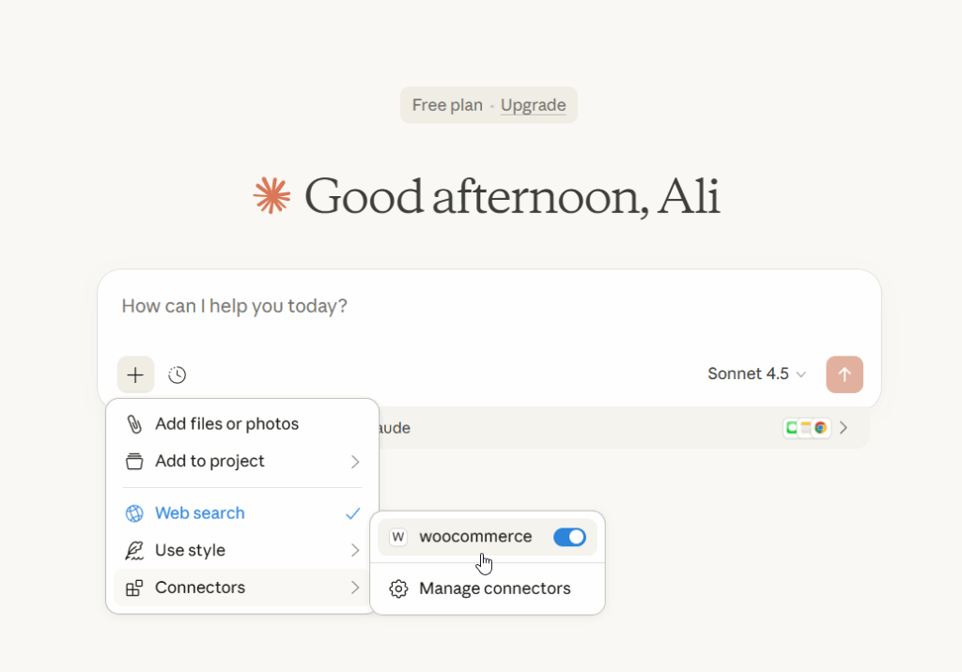Open Manage connectors option

(x=494, y=589)
